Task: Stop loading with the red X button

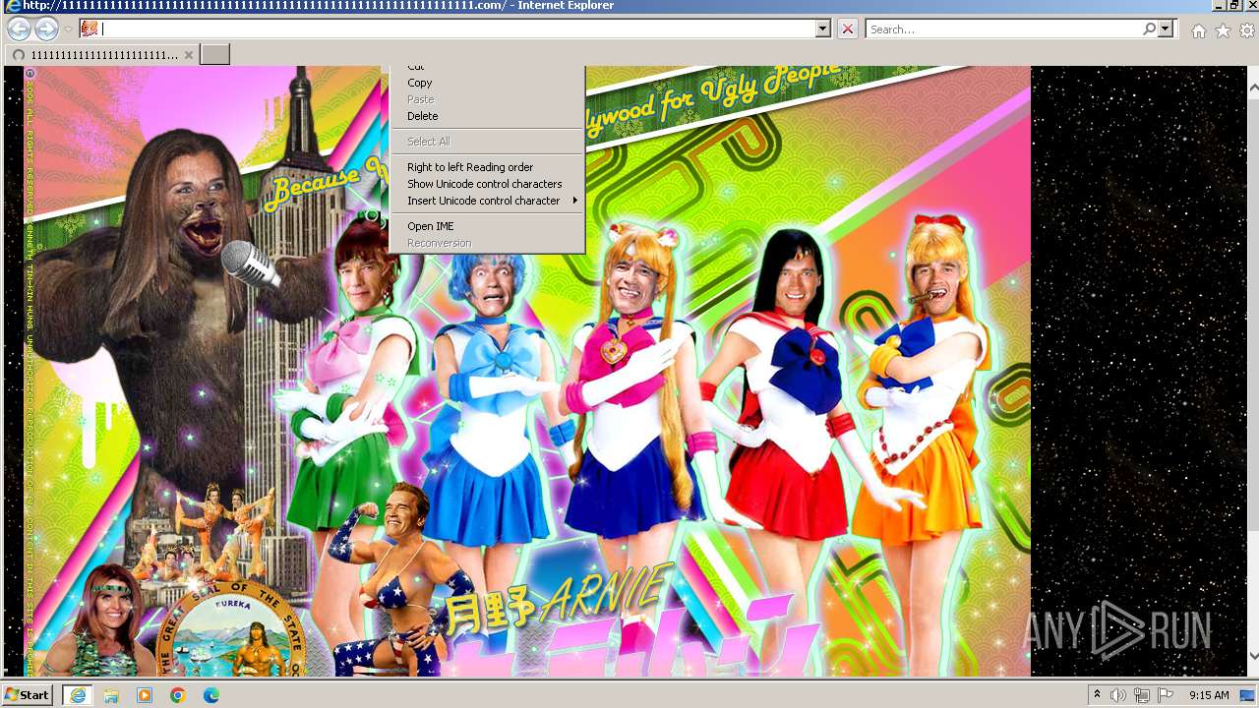Action: click(x=847, y=29)
